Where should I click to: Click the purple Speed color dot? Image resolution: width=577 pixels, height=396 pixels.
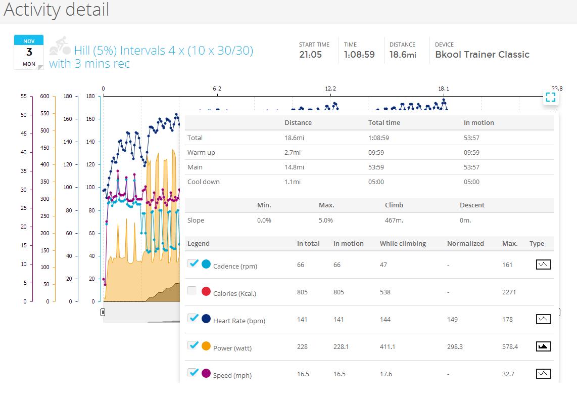click(x=206, y=373)
